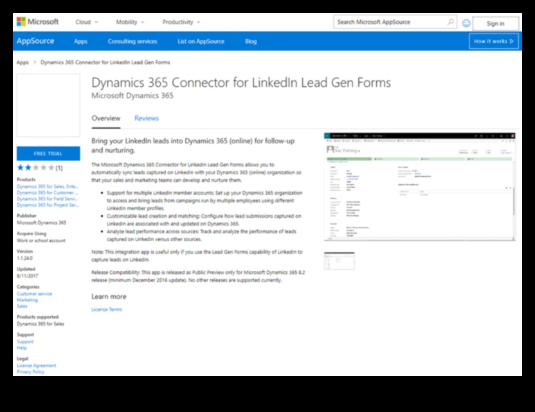The width and height of the screenshot is (535, 412).
Task: Select the Overview tab
Action: pyautogui.click(x=106, y=119)
